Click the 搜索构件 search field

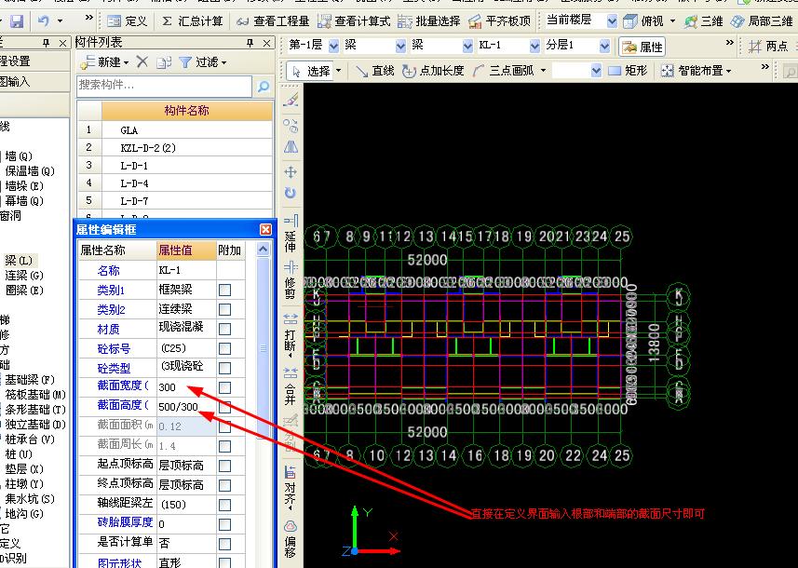coord(164,86)
